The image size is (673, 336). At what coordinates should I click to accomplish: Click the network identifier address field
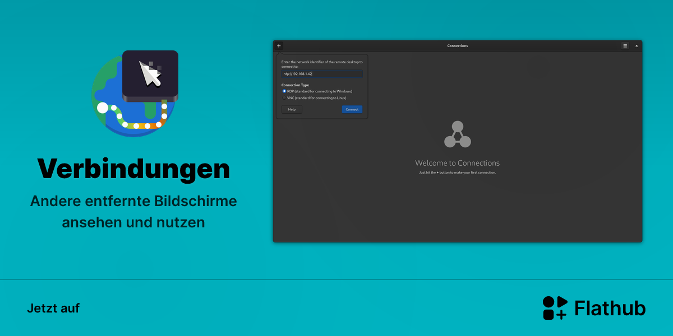[x=322, y=74]
